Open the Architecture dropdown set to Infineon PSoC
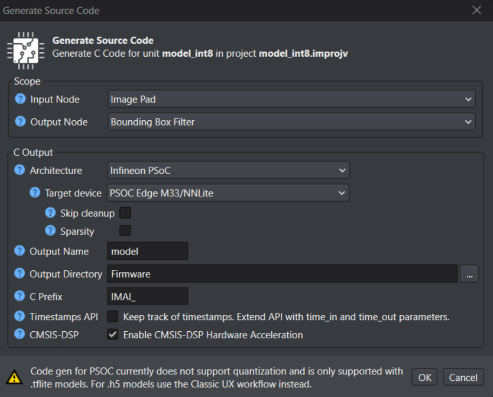Screen dimensions: 493x397 [228, 170]
